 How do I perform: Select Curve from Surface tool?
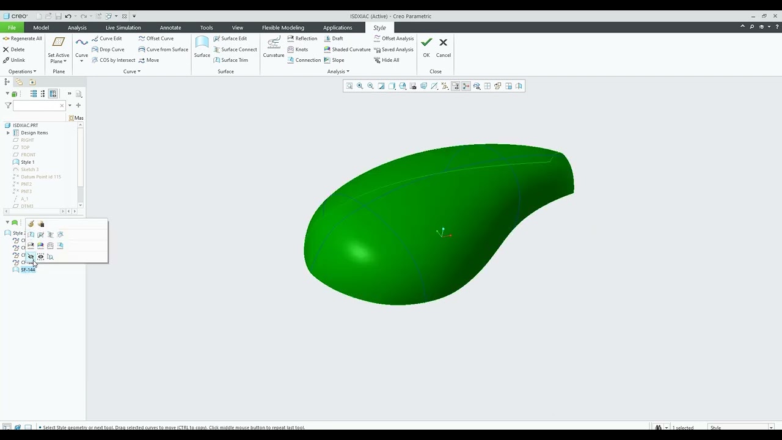click(x=163, y=50)
